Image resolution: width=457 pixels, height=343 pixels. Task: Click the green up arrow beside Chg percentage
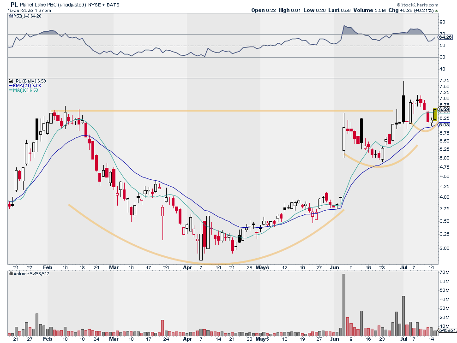point(436,11)
